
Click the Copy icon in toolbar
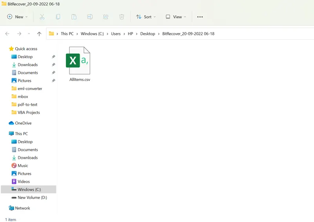[58, 17]
